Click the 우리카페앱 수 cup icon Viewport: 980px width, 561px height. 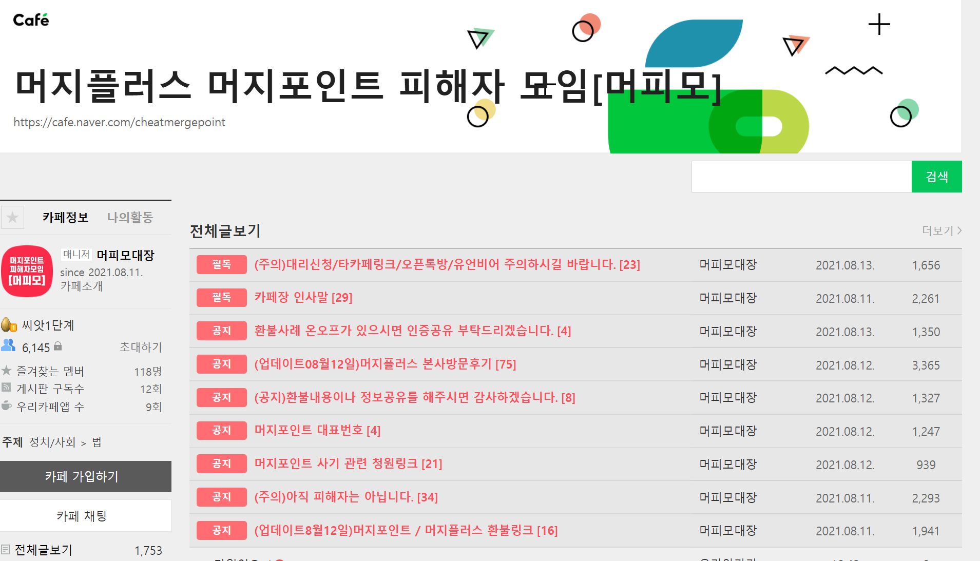point(6,405)
